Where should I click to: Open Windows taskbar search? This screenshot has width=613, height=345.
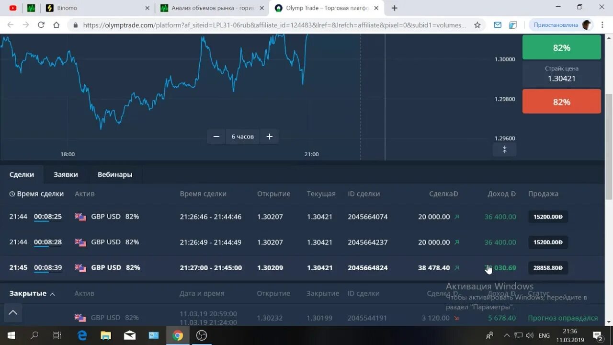tap(34, 335)
